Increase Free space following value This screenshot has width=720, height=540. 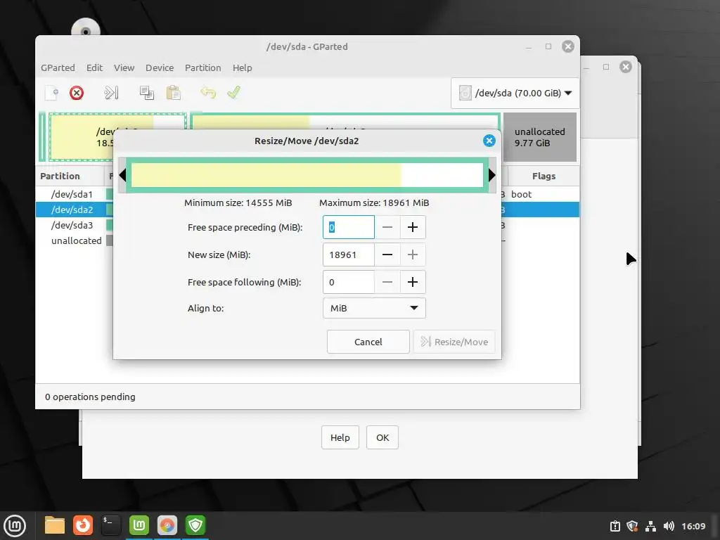click(413, 282)
